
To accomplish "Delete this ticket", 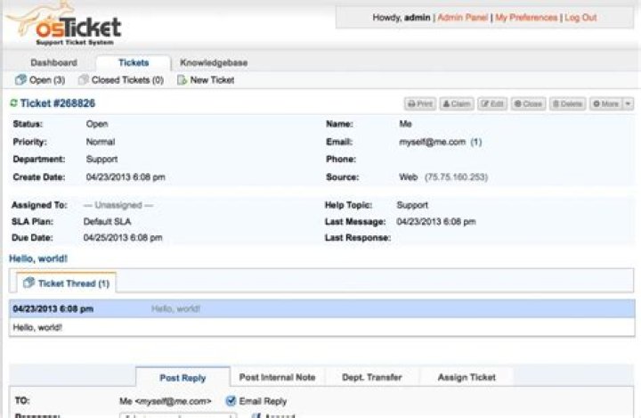I will [568, 103].
